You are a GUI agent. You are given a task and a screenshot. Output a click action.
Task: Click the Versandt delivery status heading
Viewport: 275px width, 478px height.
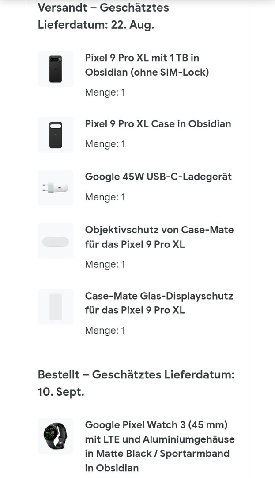103,16
